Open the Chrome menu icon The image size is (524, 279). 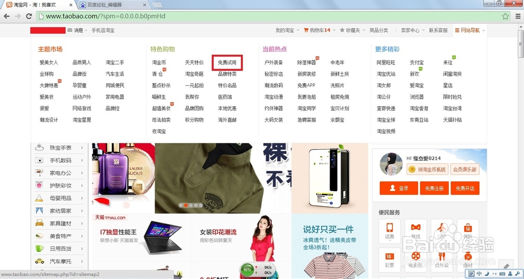coord(517,16)
